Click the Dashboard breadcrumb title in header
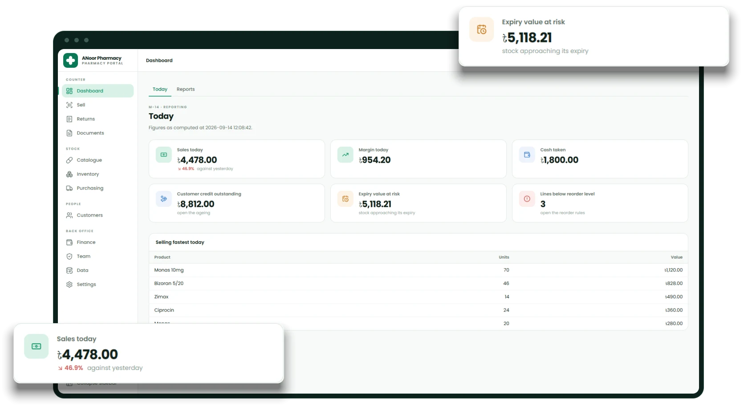 [x=159, y=61]
